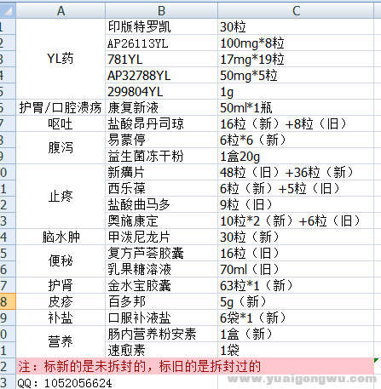381x389 pixels.
Task: Click cell '益生菌冻干粉'
Action: [x=161, y=156]
